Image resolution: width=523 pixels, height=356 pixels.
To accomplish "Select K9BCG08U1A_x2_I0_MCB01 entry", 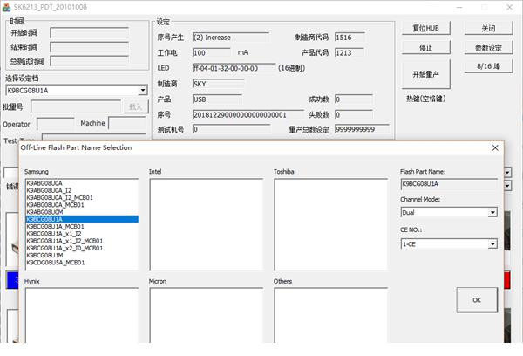I will 82,248.
